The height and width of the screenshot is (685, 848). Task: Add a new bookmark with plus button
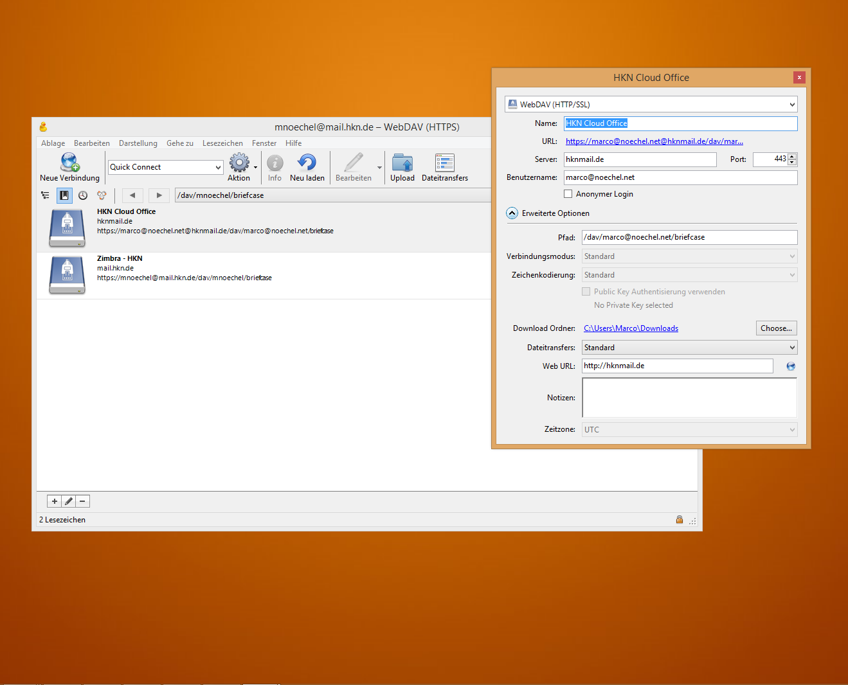pos(55,501)
